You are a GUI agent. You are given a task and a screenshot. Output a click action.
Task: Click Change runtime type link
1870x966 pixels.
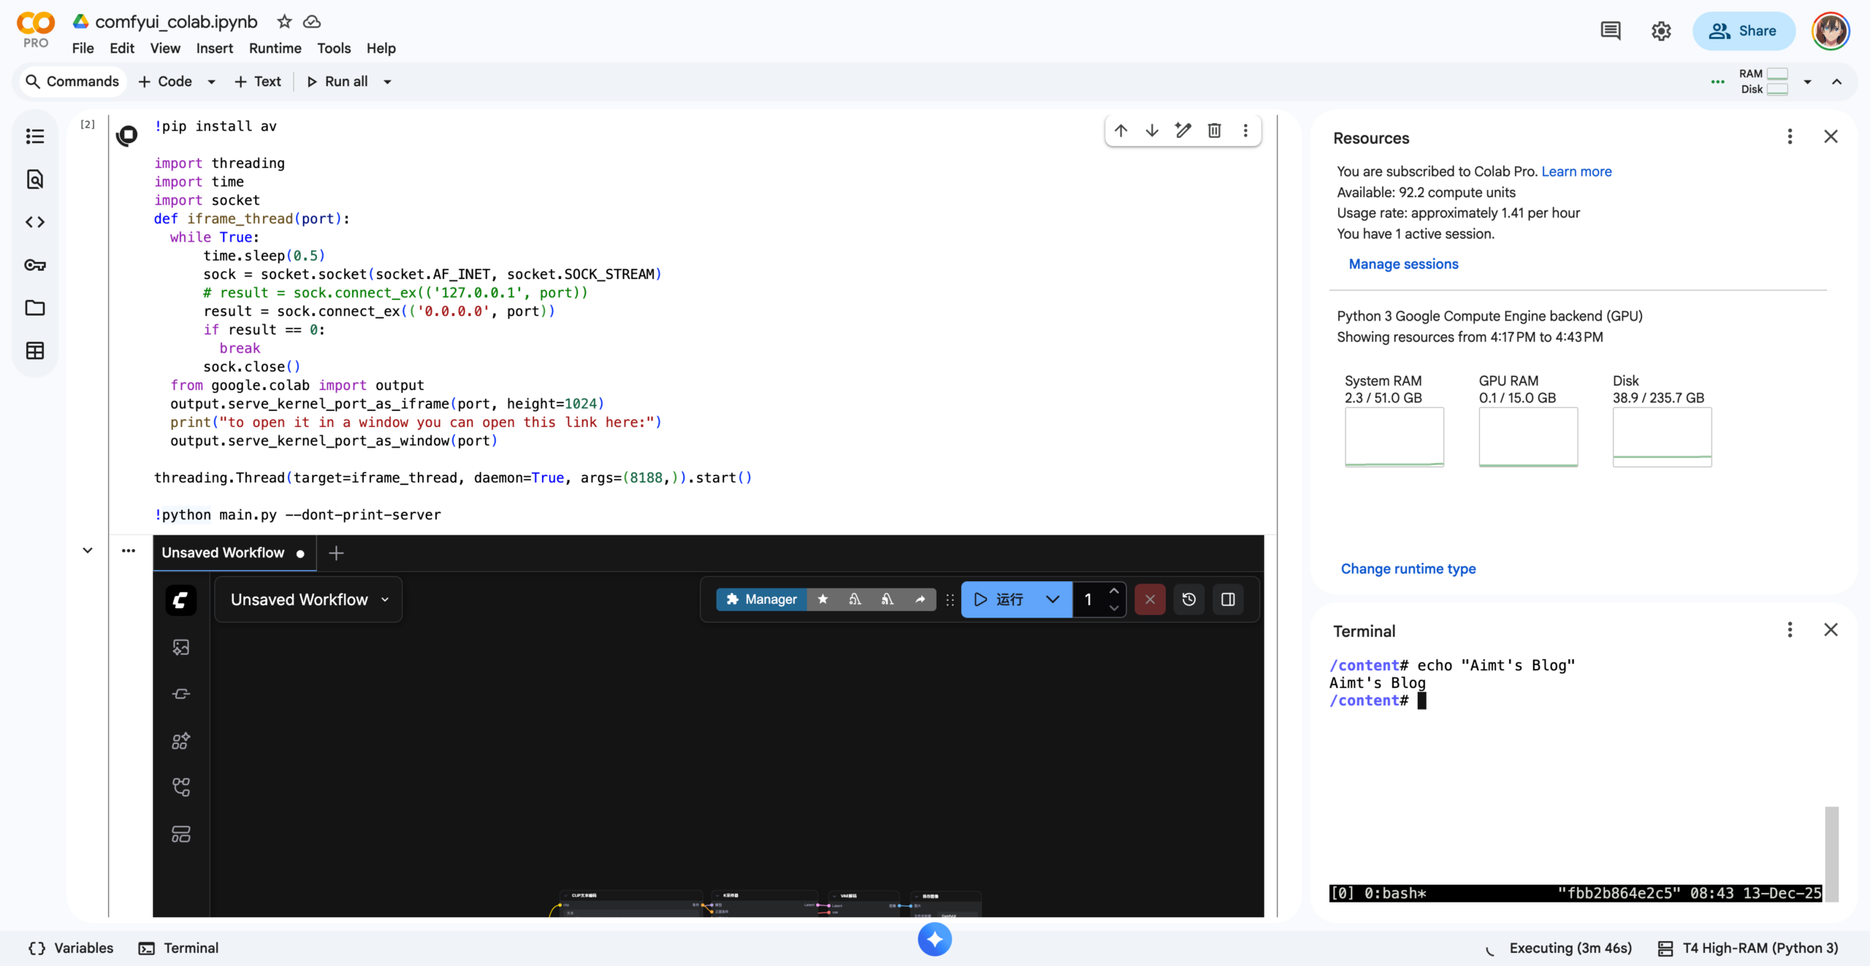pos(1408,568)
